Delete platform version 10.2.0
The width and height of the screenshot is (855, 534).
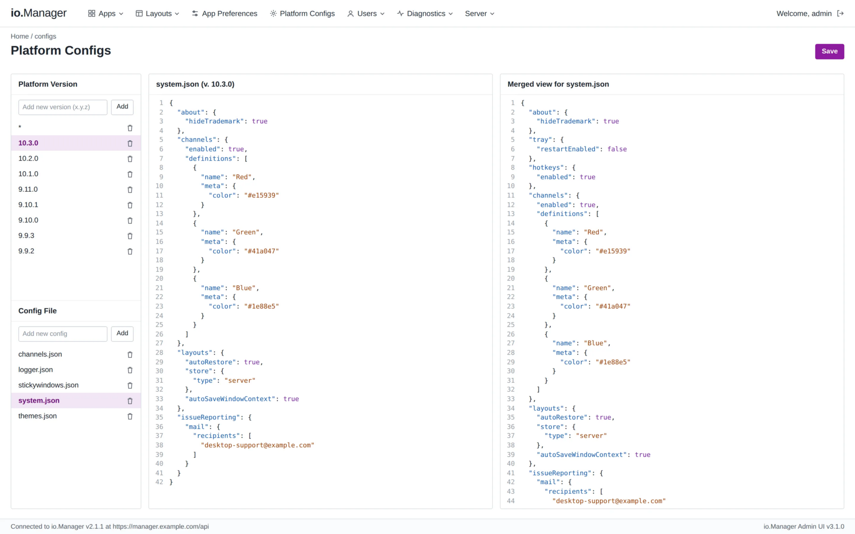tap(130, 159)
